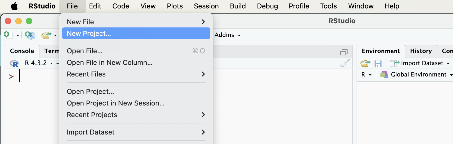Load a workspace via Environment folder icon
The image size is (453, 144).
coord(365,63)
